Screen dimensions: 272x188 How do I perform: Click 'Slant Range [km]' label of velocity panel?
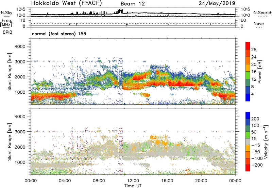(x=10, y=142)
